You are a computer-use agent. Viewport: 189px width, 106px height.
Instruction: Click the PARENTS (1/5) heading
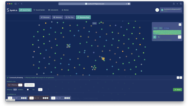(11, 82)
